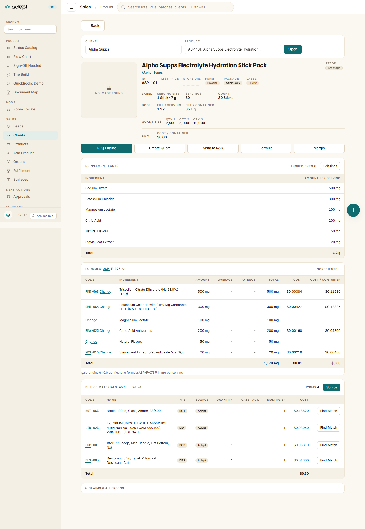
Task: Open Status Catalog icon in sidebar
Action: [x=8, y=48]
